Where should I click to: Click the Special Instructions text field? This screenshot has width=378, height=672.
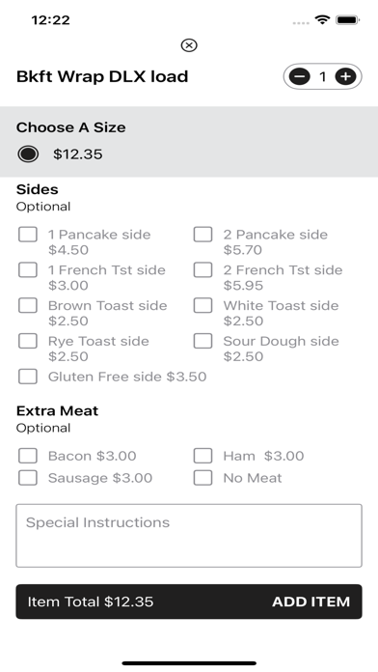(189, 536)
